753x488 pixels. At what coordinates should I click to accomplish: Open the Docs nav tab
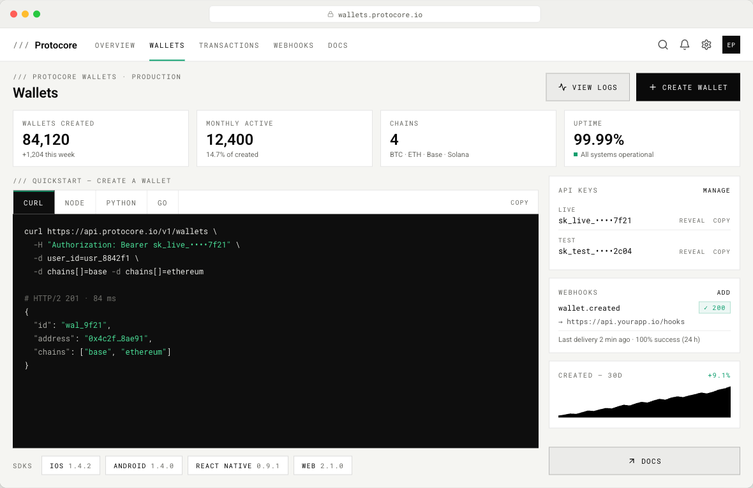338,45
